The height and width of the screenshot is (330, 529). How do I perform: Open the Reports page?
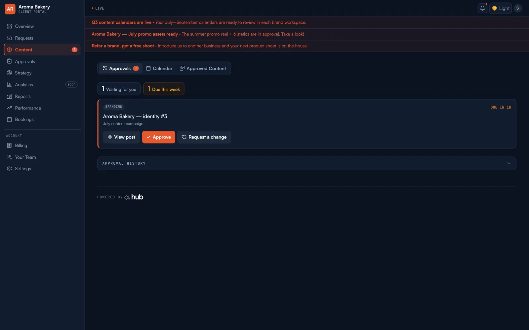tap(42, 96)
